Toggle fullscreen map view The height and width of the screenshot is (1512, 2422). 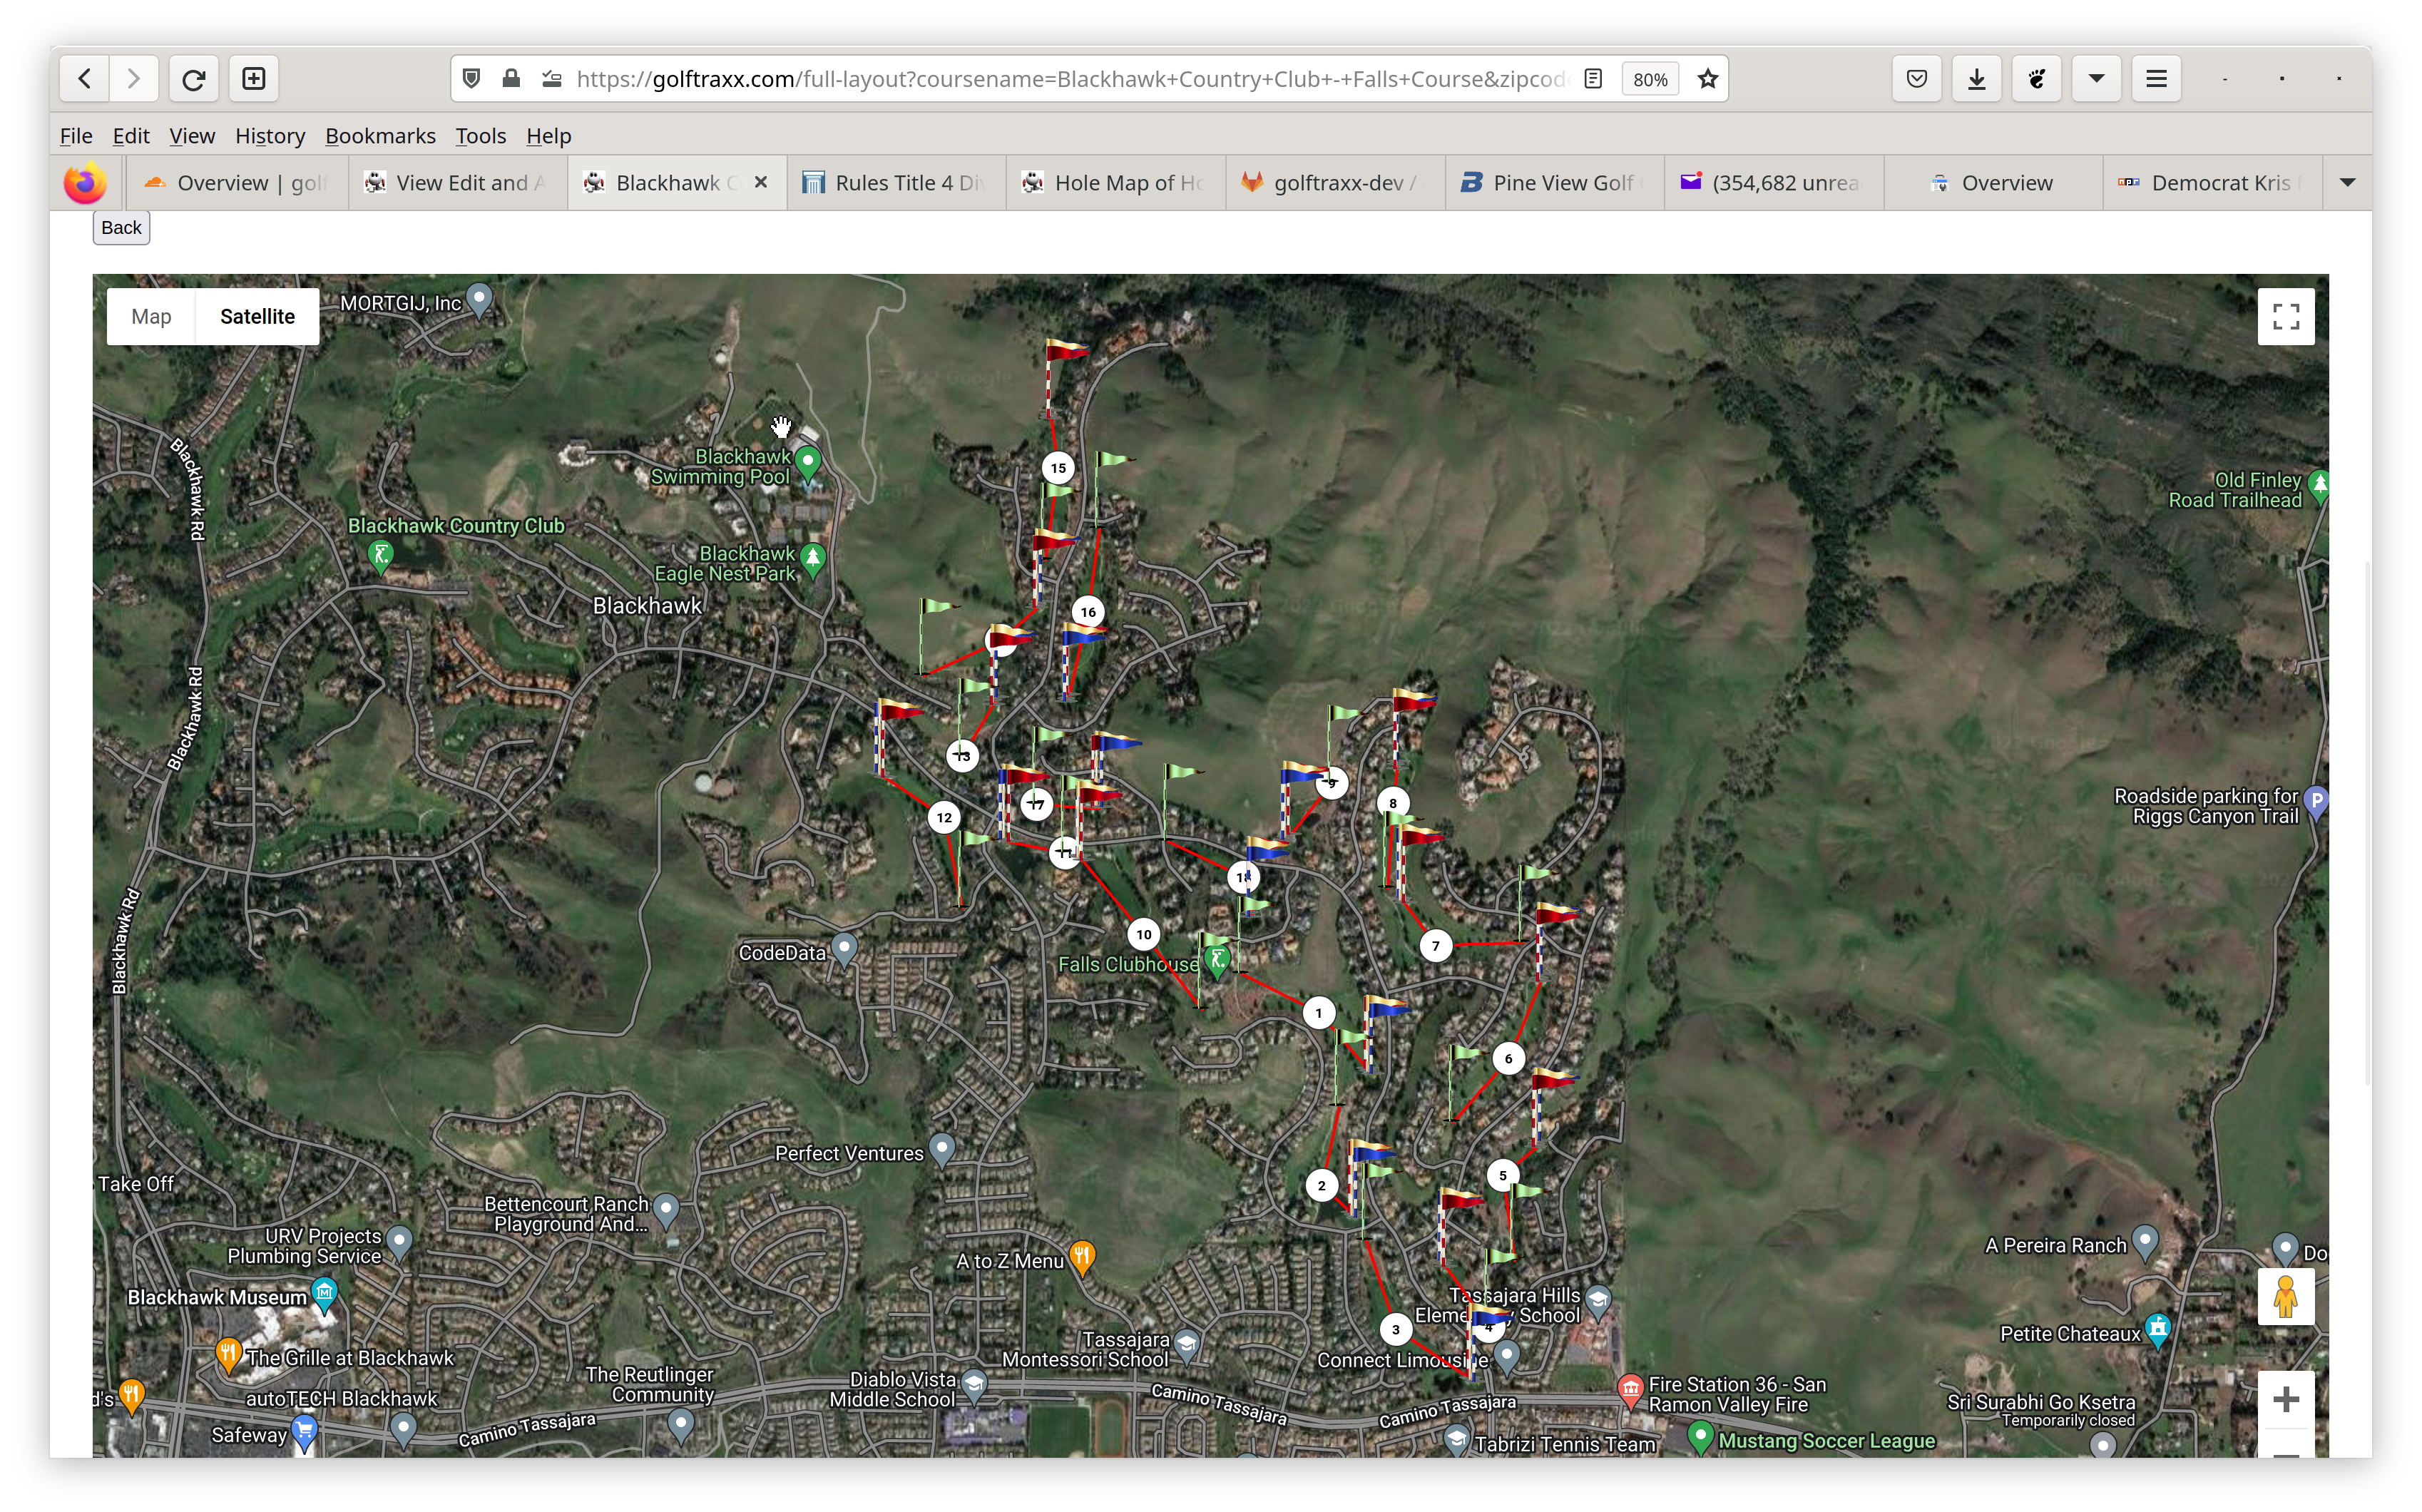2286,317
